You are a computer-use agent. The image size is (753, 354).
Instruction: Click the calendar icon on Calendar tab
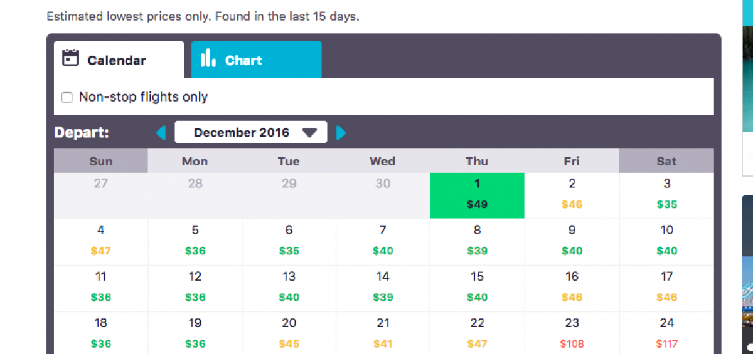pyautogui.click(x=71, y=58)
